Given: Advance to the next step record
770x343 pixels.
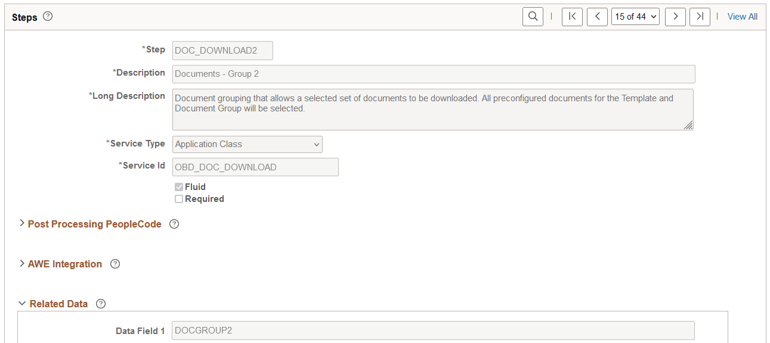Looking at the screenshot, I should (x=675, y=16).
